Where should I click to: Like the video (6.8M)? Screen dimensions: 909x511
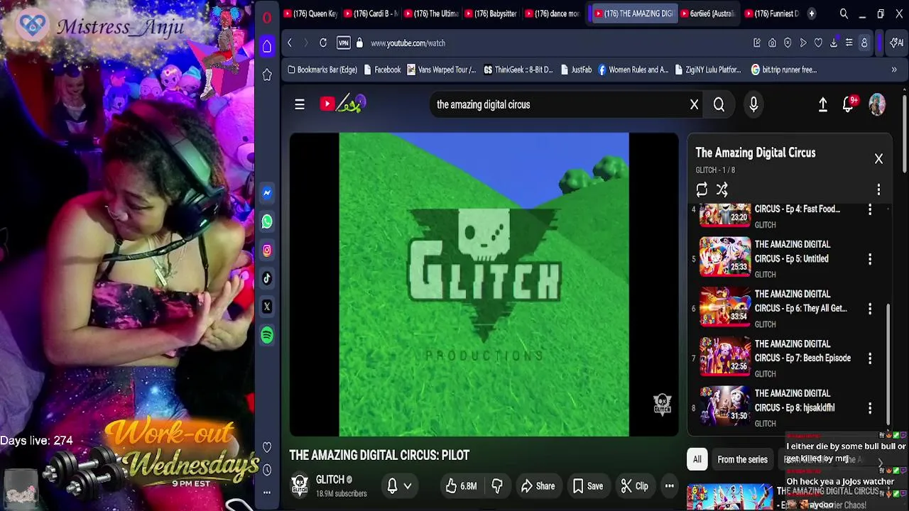(461, 486)
